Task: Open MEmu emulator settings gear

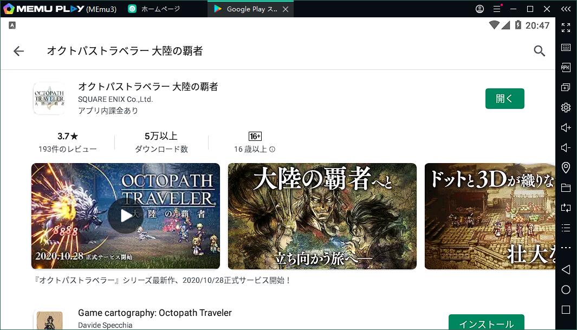Action: [566, 107]
